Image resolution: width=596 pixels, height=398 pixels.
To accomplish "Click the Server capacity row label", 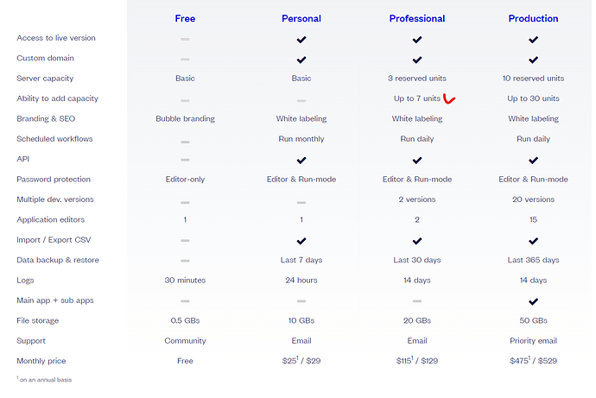I will (x=45, y=79).
